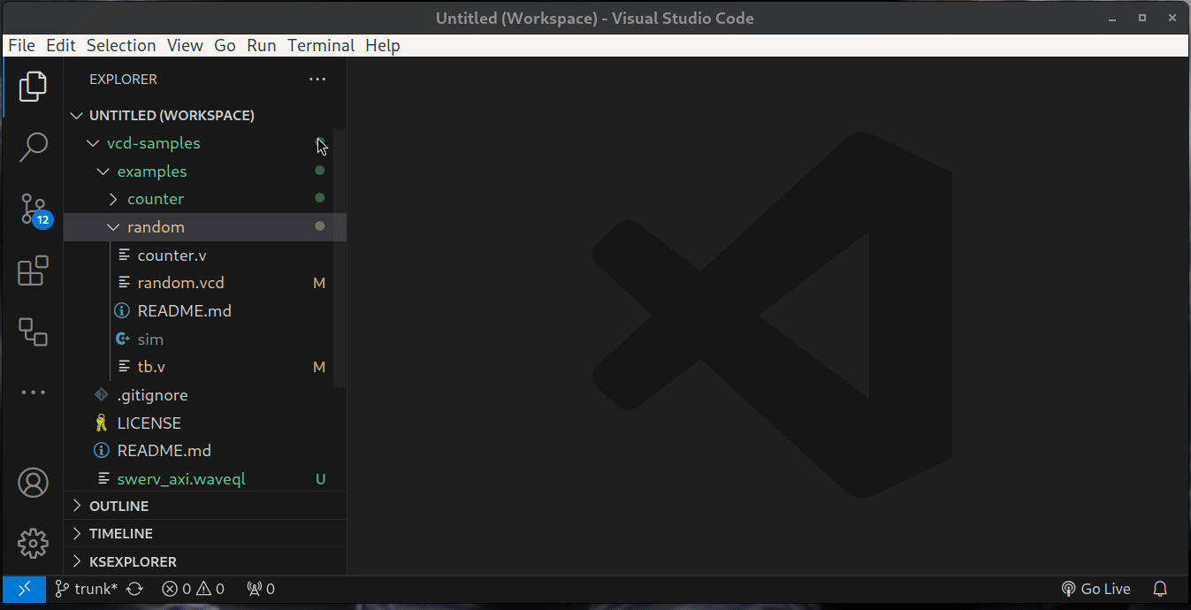The image size is (1191, 610).
Task: Click the M status badge on tb.v
Action: (x=319, y=367)
